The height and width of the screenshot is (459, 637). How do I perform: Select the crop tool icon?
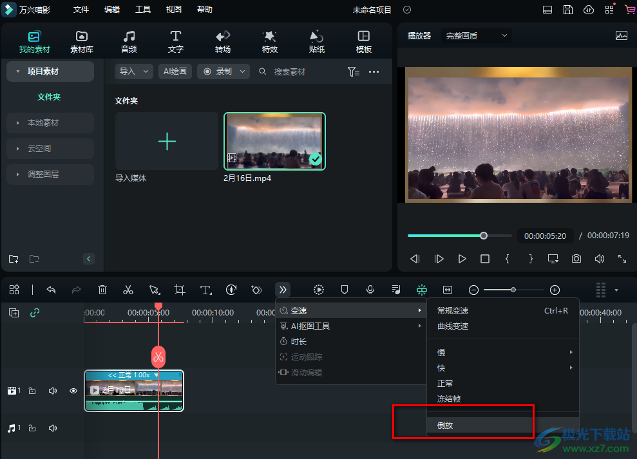pos(180,290)
